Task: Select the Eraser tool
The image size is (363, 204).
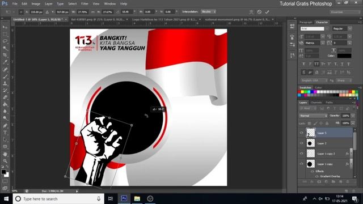Action: 5,97
